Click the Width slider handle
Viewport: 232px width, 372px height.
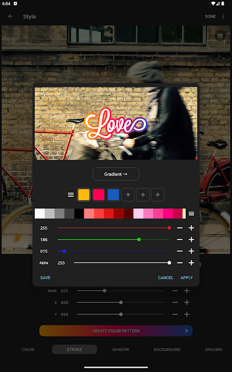105,291
